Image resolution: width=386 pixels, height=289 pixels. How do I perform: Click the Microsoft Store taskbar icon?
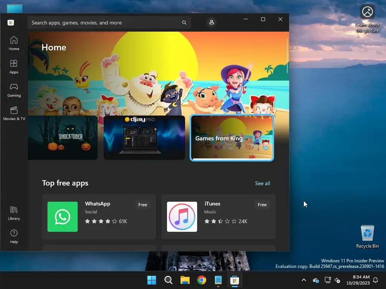[x=234, y=280]
